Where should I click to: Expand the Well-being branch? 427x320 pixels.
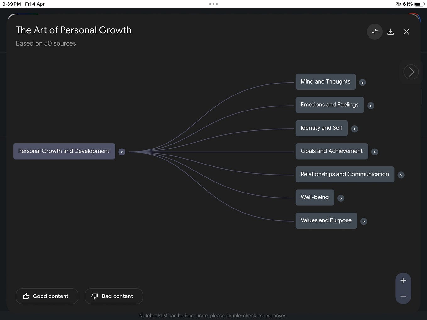click(341, 198)
